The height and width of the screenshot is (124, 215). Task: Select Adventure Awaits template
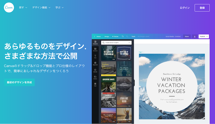[x=108, y=84]
